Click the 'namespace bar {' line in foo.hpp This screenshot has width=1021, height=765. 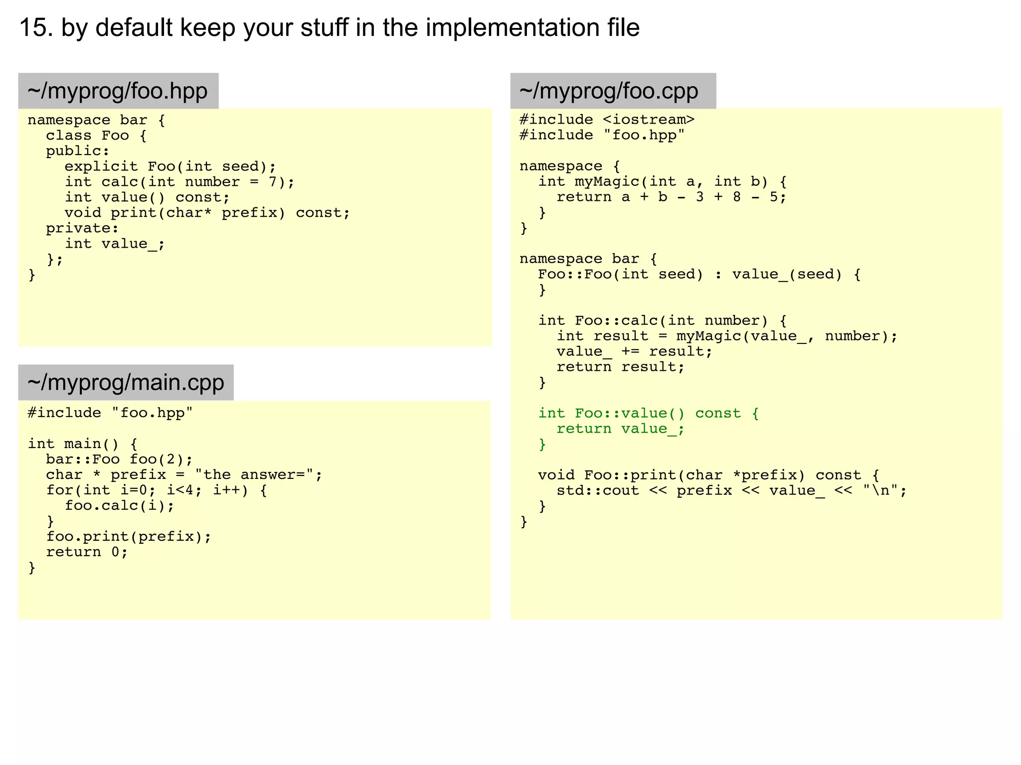(x=96, y=120)
